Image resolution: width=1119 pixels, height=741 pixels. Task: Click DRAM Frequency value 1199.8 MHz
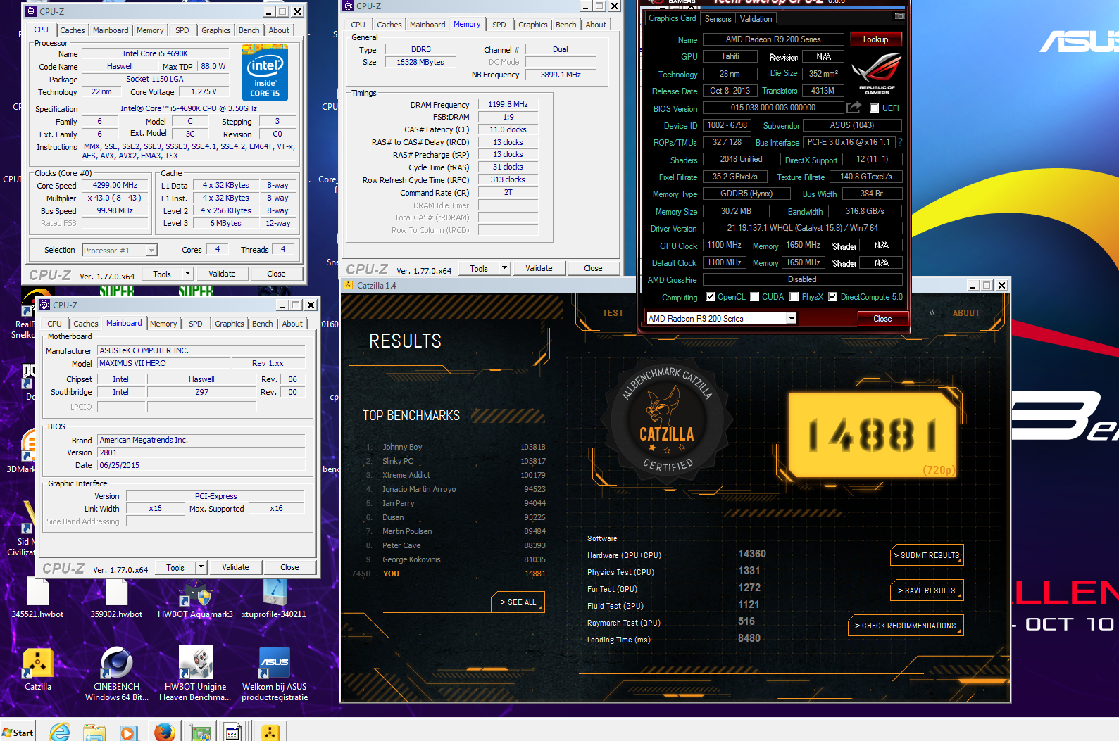coord(508,104)
